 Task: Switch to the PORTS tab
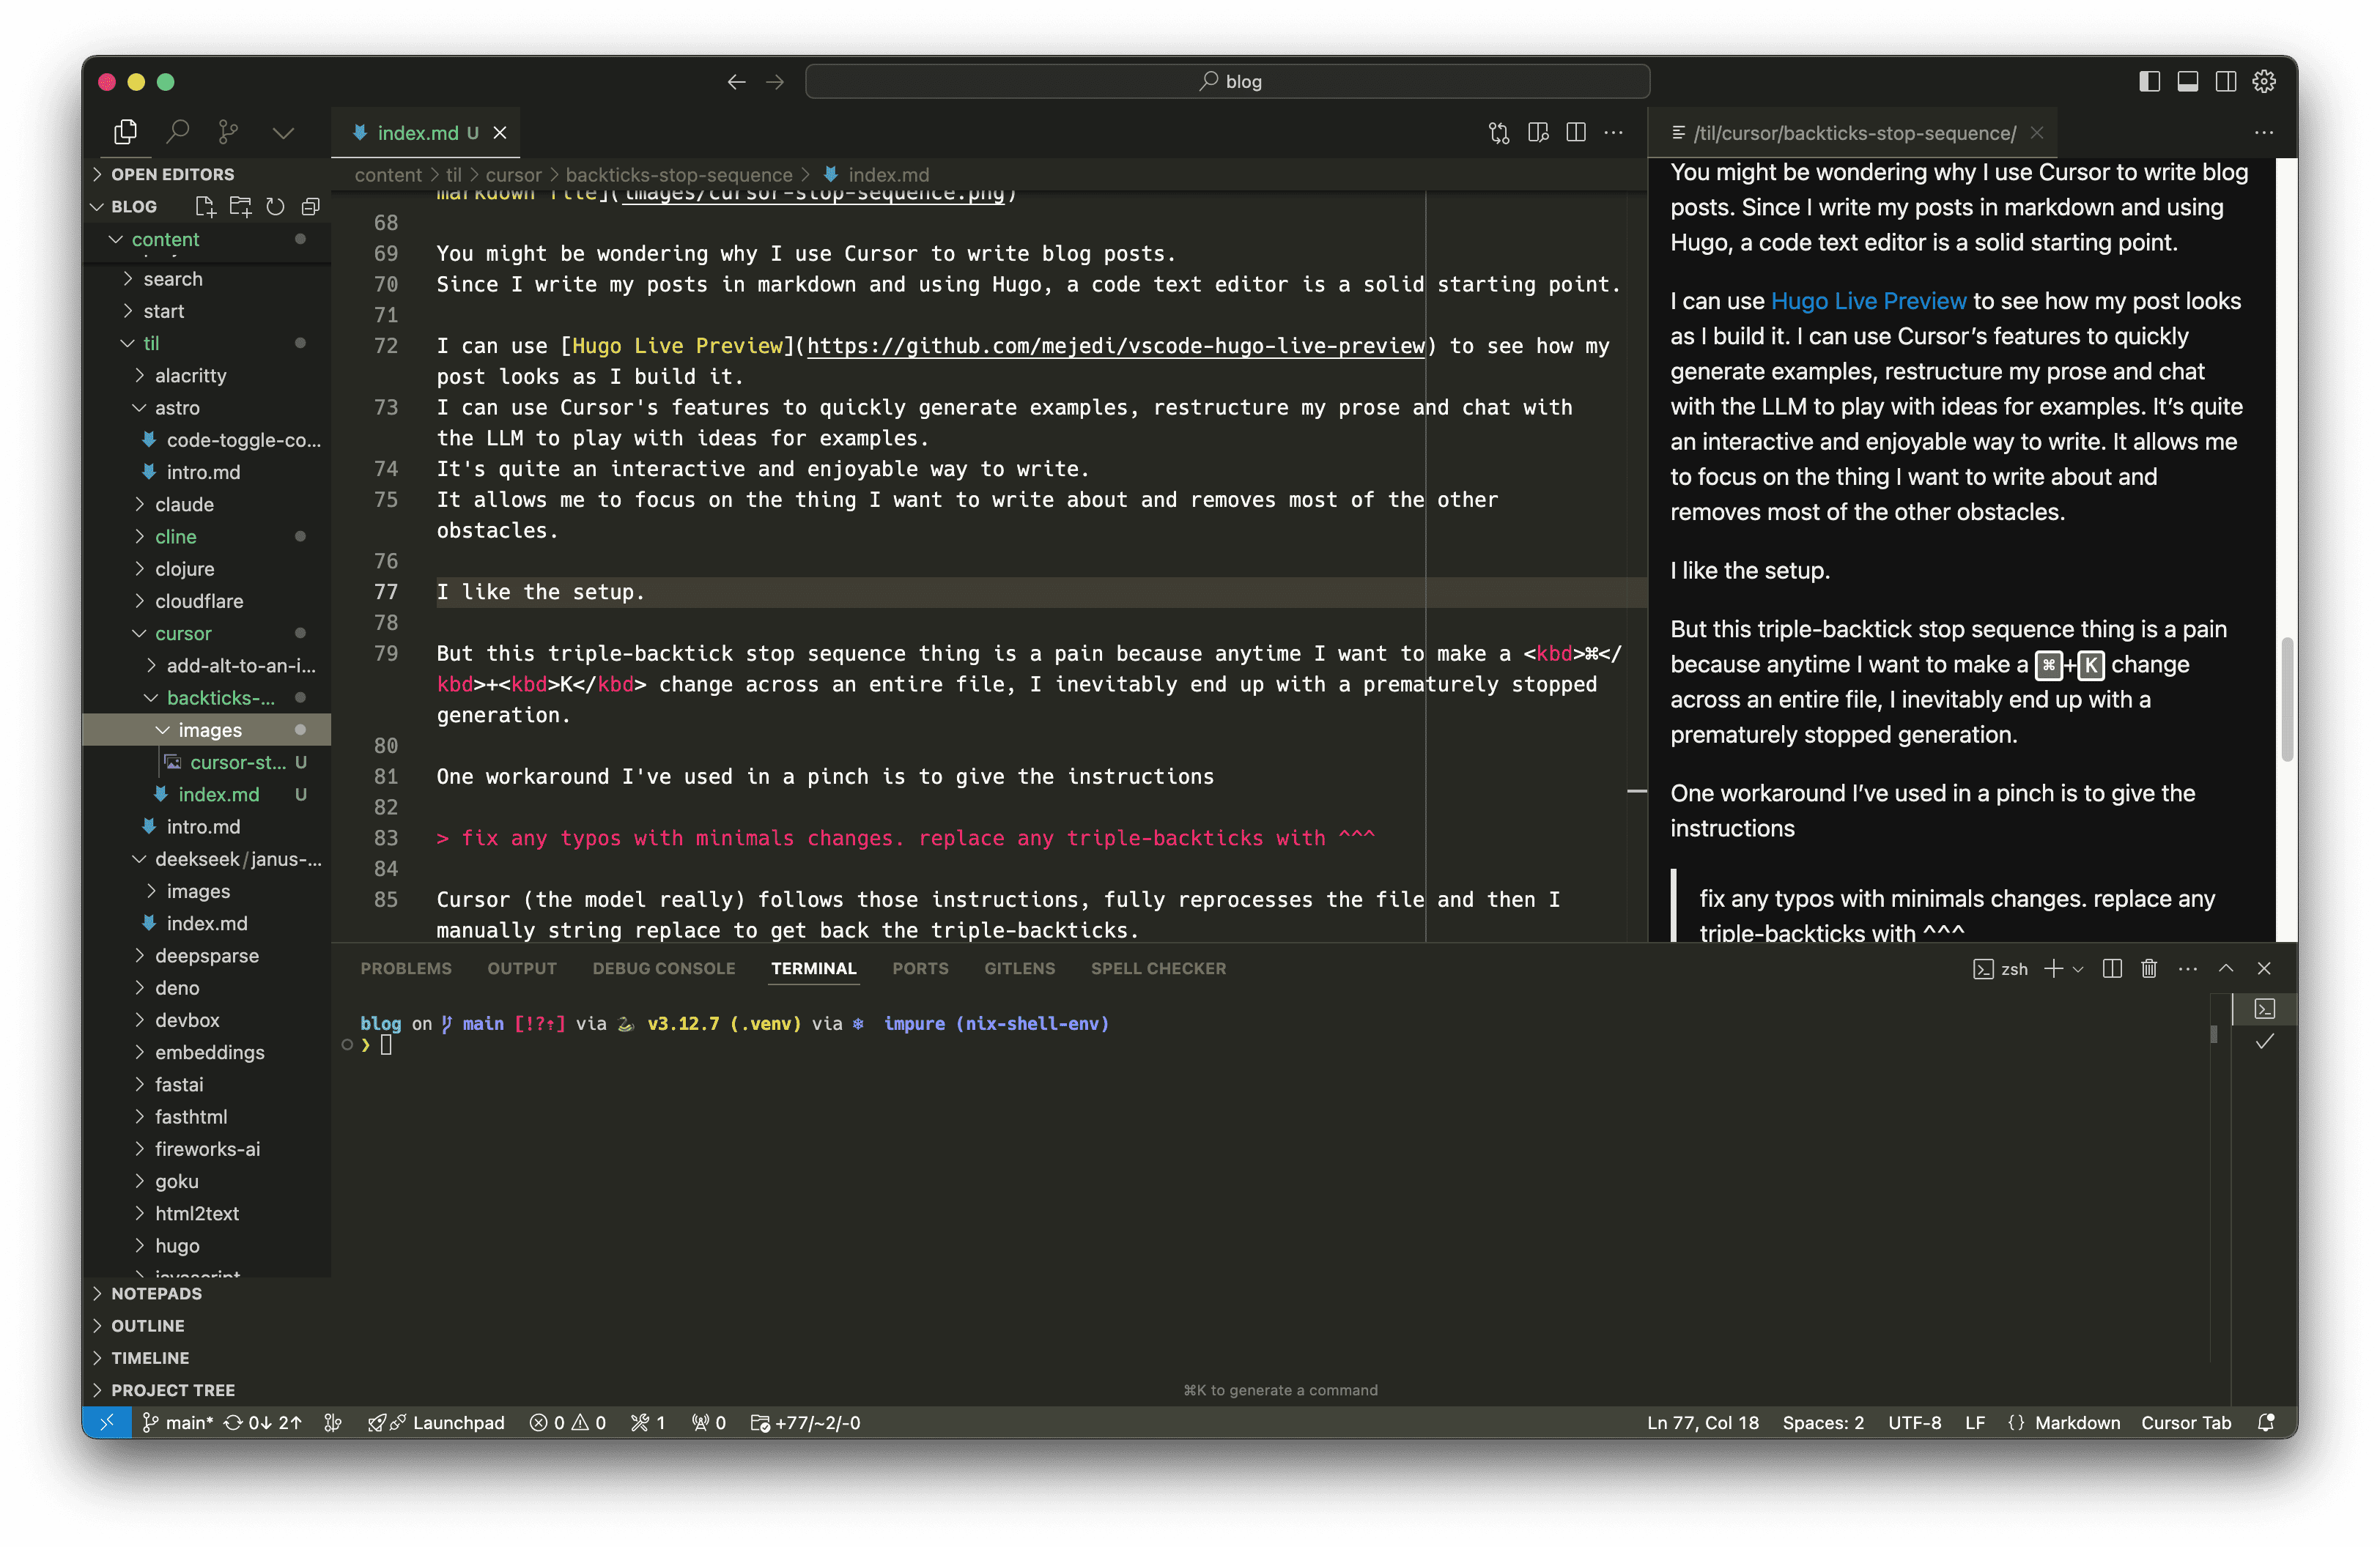pos(920,968)
